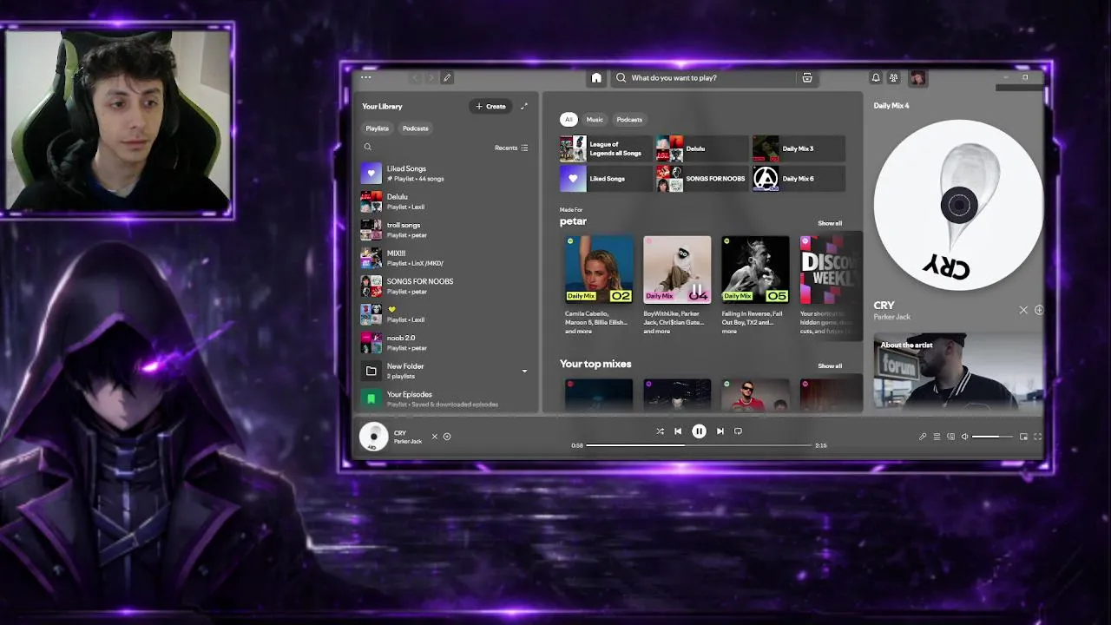The height and width of the screenshot is (625, 1111).
Task: Filter library by Podcasts chip
Action: (416, 128)
